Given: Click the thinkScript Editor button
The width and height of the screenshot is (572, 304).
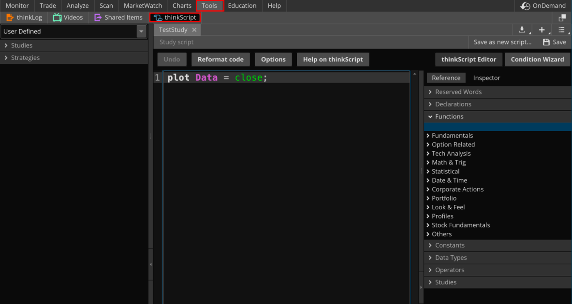Looking at the screenshot, I should pos(468,59).
